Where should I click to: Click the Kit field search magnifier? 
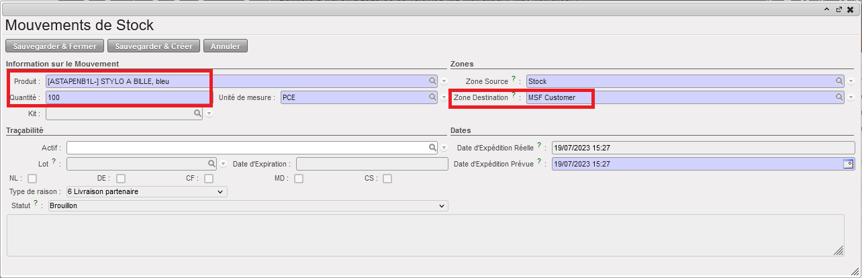tap(197, 114)
